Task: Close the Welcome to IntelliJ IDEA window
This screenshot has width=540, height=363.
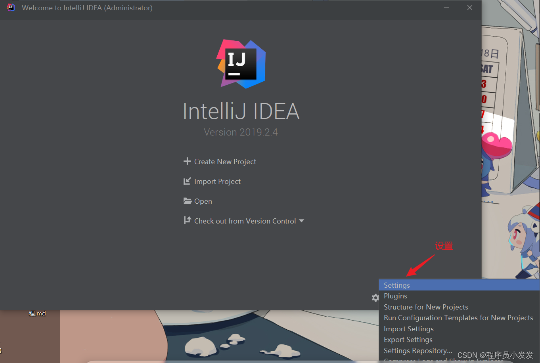Action: pos(470,8)
